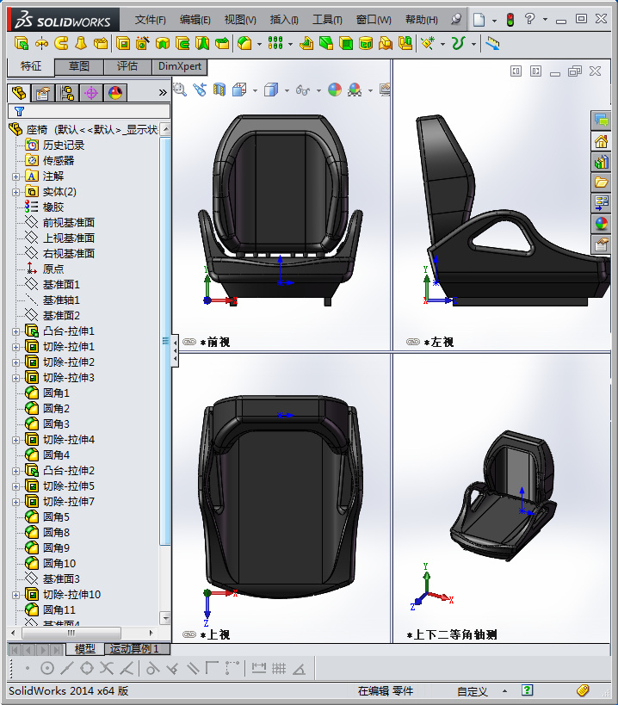Click the Previous View icon

tap(200, 90)
